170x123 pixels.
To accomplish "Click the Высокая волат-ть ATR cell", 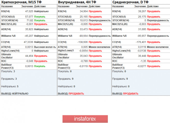I will 45,47.
